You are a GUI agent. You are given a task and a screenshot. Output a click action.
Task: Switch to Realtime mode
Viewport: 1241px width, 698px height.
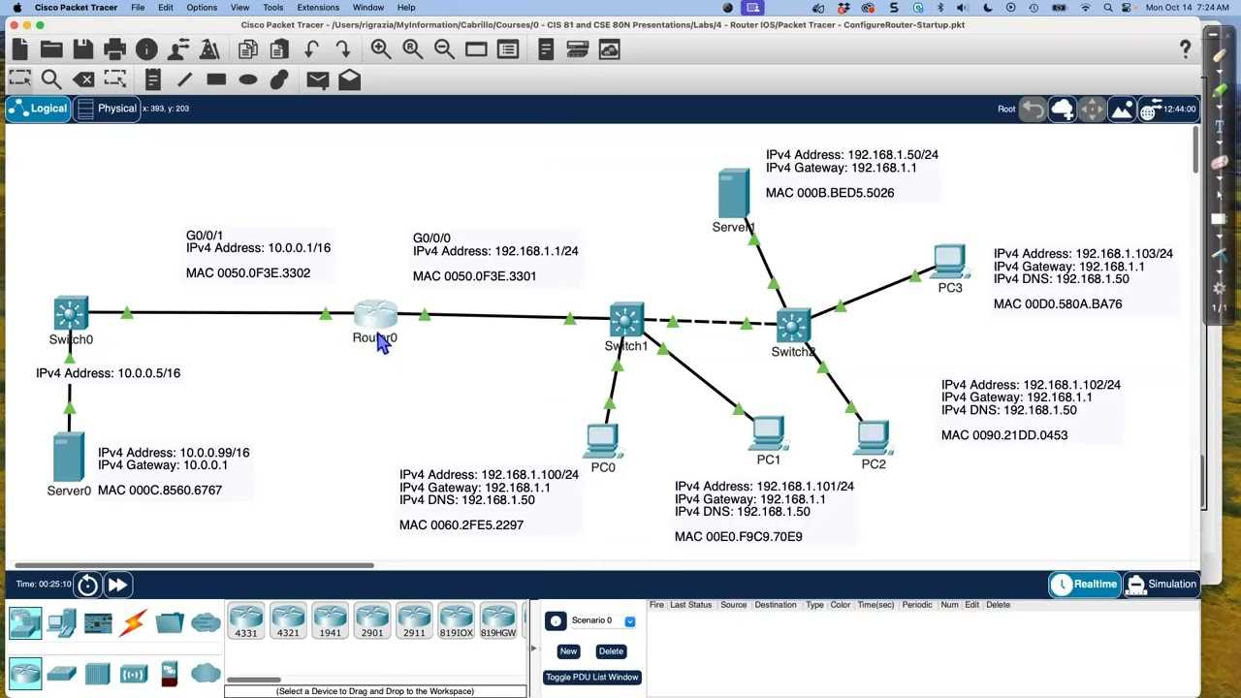pyautogui.click(x=1084, y=585)
